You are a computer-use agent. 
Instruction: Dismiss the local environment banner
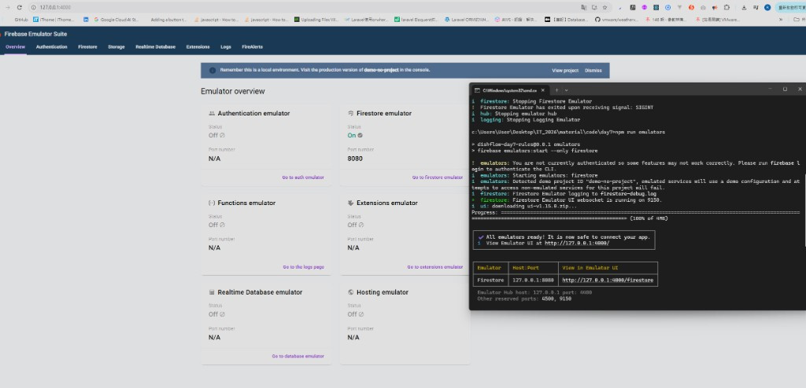593,71
